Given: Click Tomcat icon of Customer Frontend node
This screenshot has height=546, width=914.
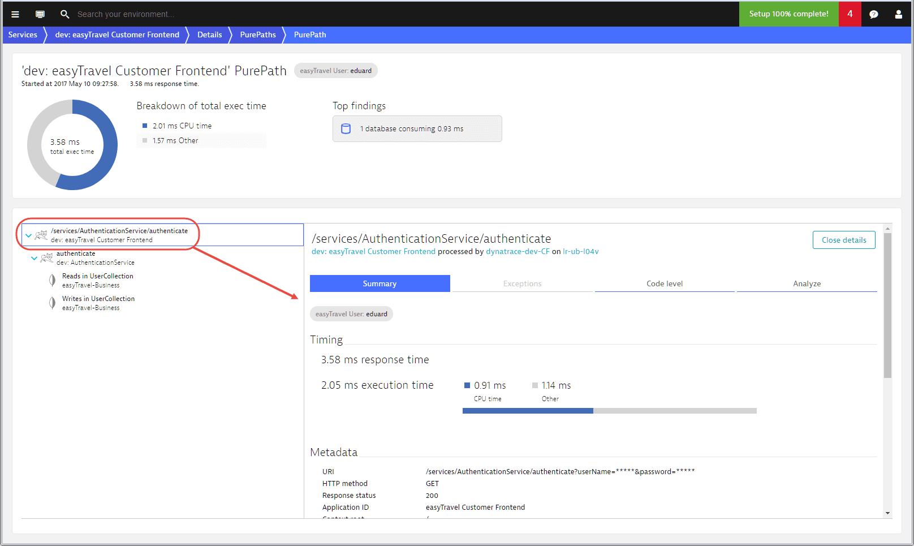Looking at the screenshot, I should pyautogui.click(x=41, y=235).
